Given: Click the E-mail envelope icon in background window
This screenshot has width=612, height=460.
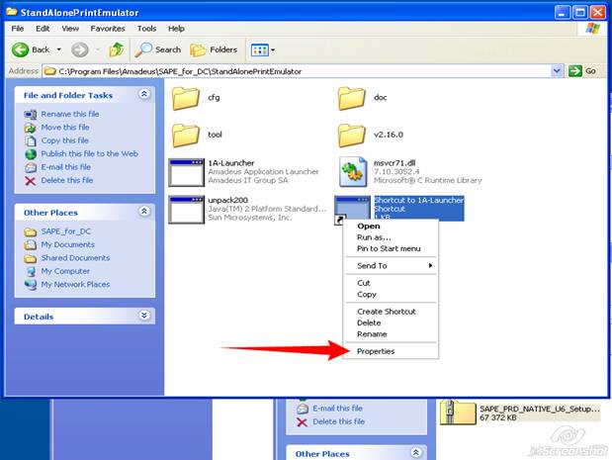Looking at the screenshot, I should 303,409.
